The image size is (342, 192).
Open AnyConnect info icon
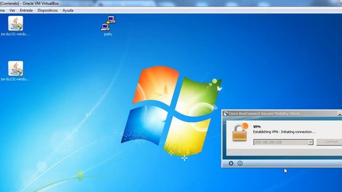click(240, 163)
